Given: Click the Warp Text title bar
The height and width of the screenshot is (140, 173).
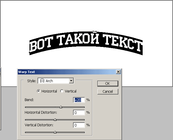Looking at the screenshot, I should coord(70,72).
